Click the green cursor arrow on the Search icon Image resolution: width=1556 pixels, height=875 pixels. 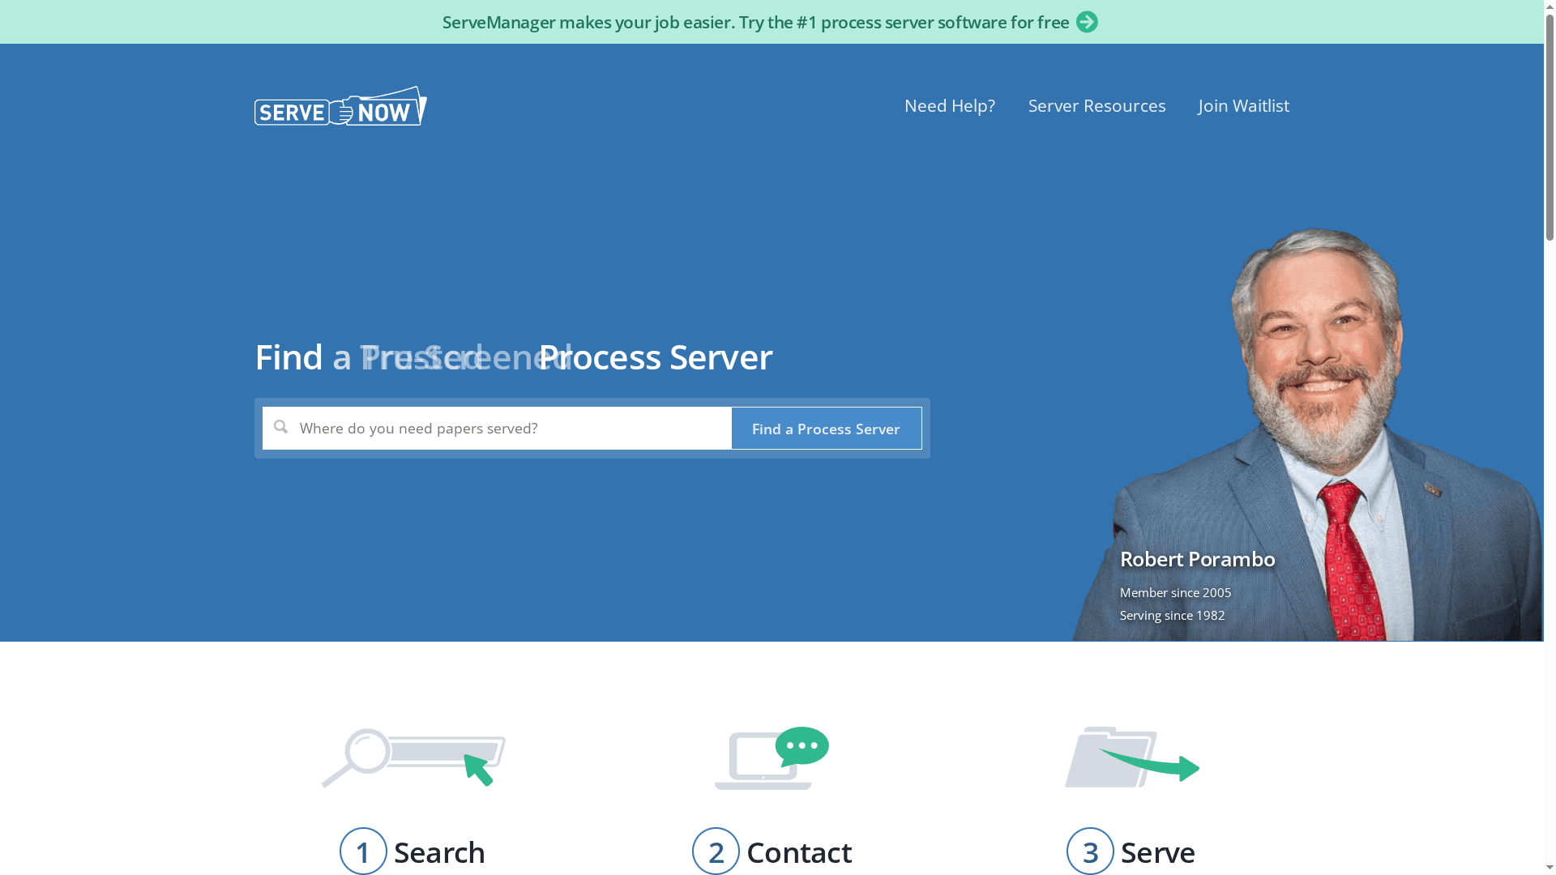[479, 768]
